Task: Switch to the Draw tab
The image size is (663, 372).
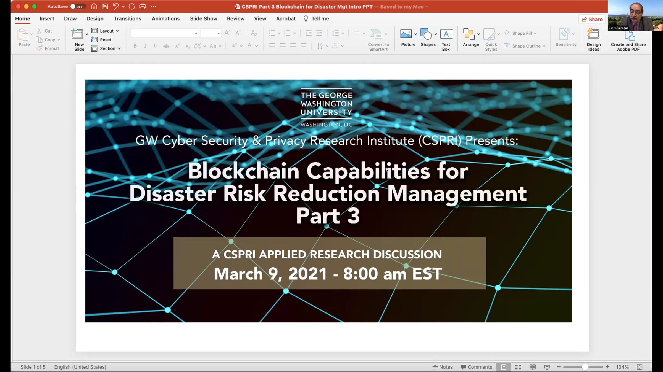Action: 70,19
